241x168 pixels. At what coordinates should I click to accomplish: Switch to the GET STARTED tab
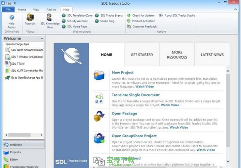click(x=142, y=55)
